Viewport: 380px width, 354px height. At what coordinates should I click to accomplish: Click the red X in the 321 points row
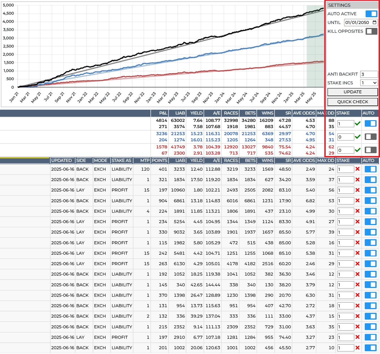click(357, 180)
